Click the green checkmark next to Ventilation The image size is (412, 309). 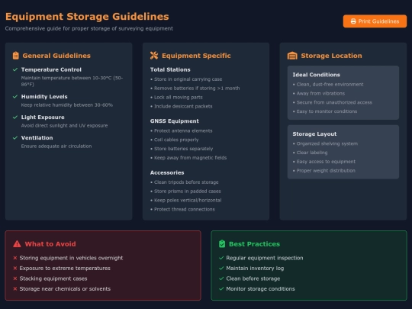pyautogui.click(x=15, y=137)
